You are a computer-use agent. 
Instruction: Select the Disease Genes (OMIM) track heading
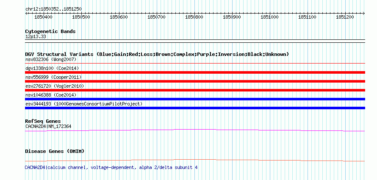(x=55, y=151)
